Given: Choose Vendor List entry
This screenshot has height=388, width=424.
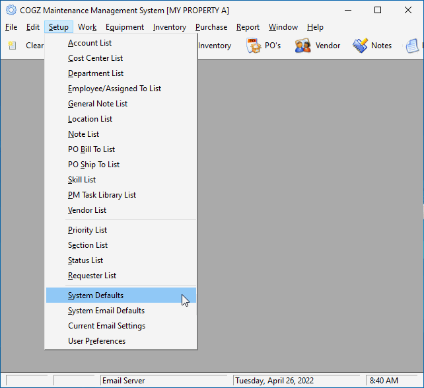Looking at the screenshot, I should [121, 210].
